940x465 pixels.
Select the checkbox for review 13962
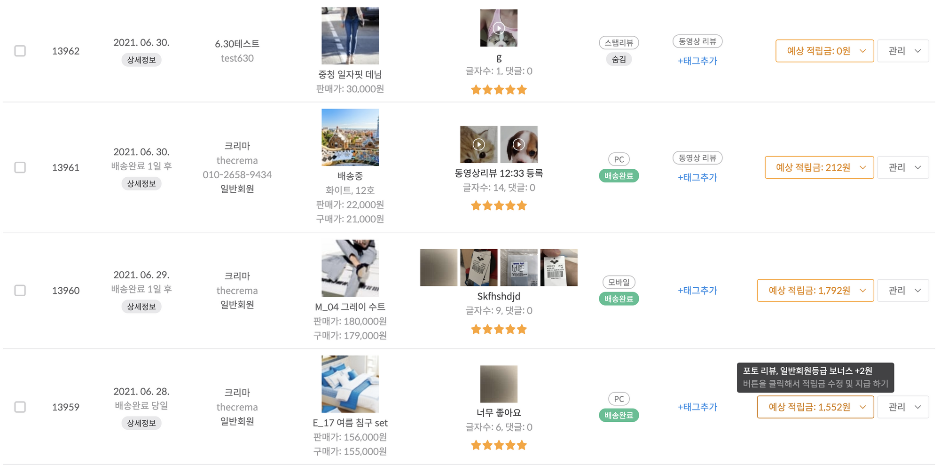pos(20,51)
